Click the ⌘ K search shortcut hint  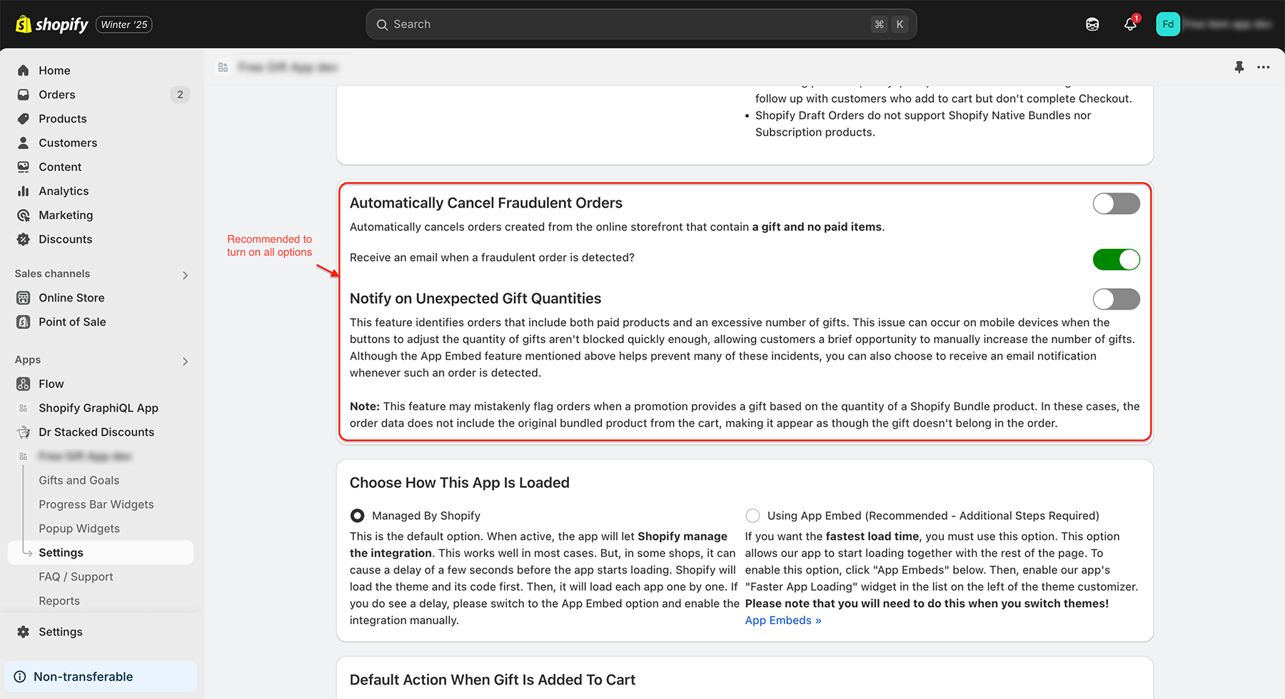pos(890,24)
